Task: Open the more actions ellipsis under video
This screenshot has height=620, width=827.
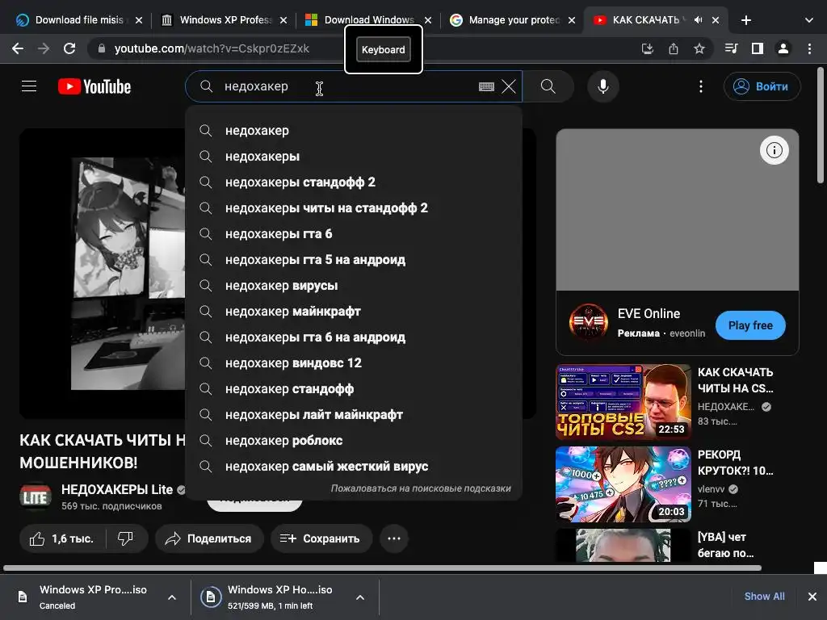Action: [394, 538]
